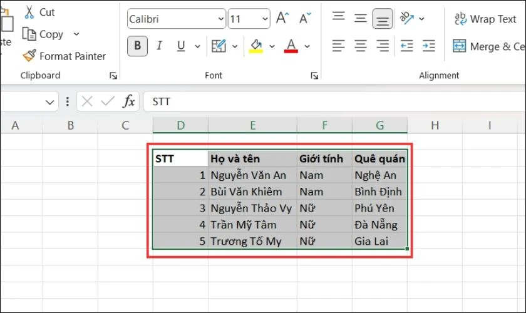Activate the Format Painter tool

point(64,56)
